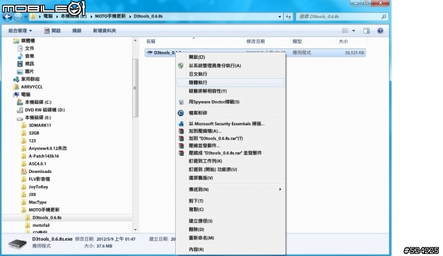
Task: Choose 簡體執行 in the context menu
Action: click(230, 82)
